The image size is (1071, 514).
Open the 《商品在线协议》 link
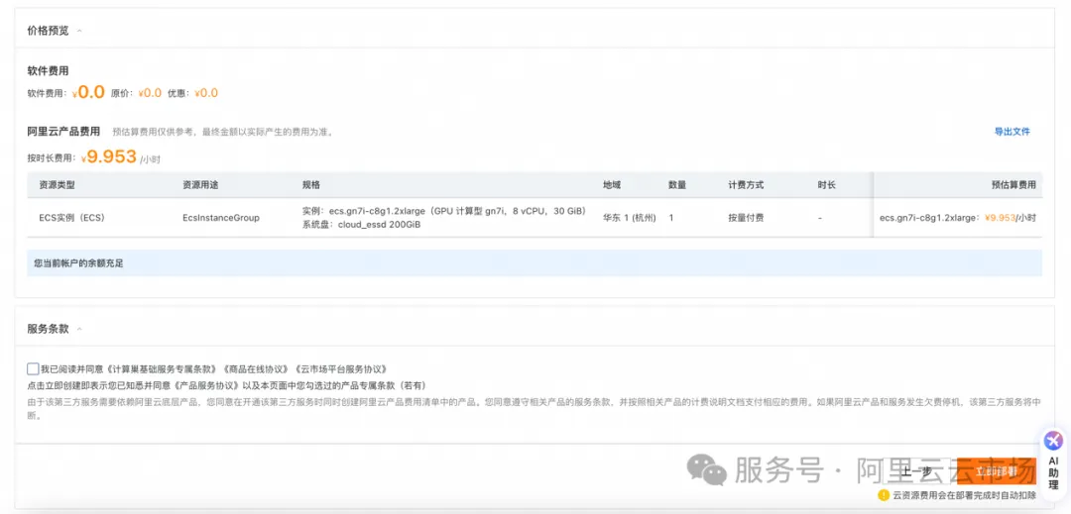(x=256, y=368)
